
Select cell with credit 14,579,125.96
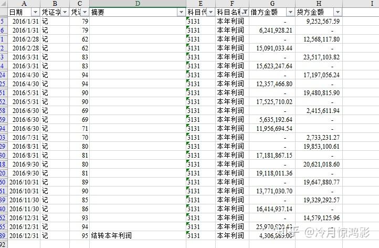319,218
